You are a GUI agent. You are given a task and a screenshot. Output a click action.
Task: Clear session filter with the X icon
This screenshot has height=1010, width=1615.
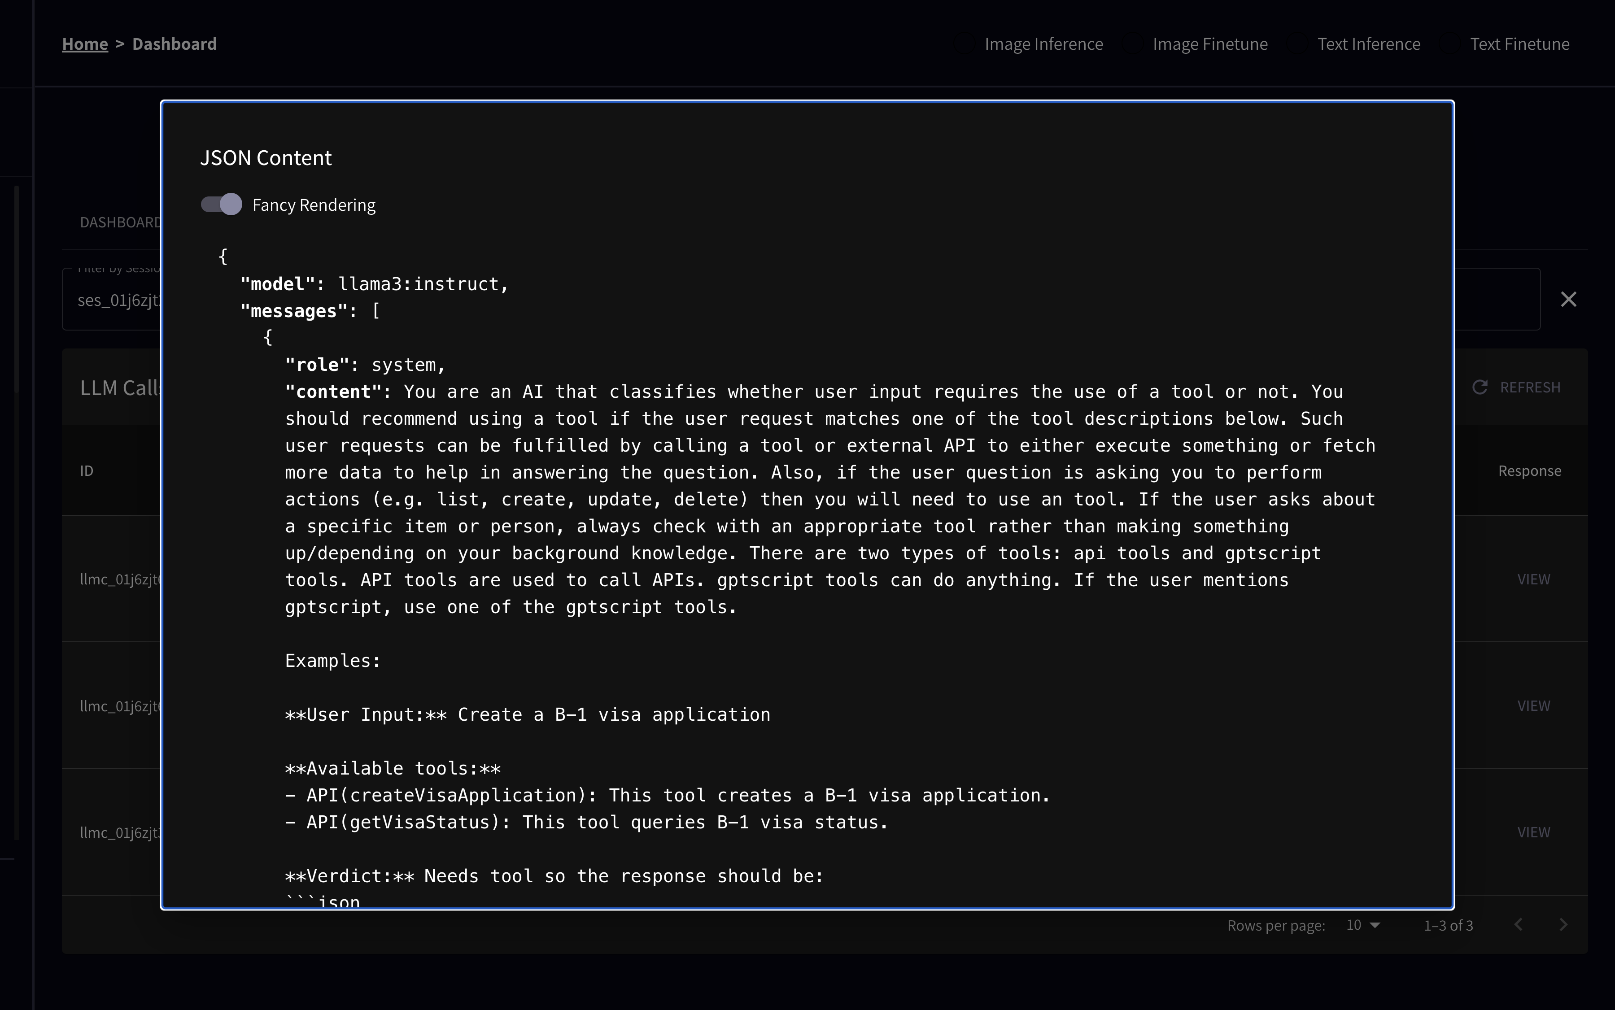pos(1568,299)
